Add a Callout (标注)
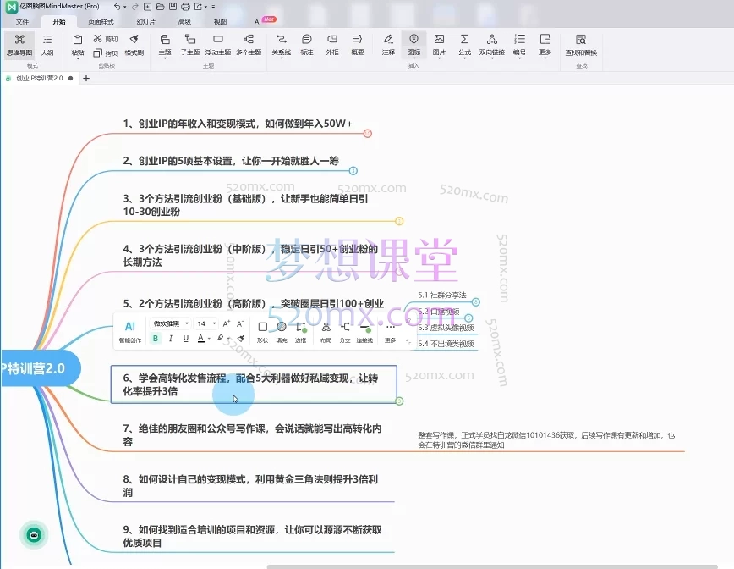 pos(307,45)
